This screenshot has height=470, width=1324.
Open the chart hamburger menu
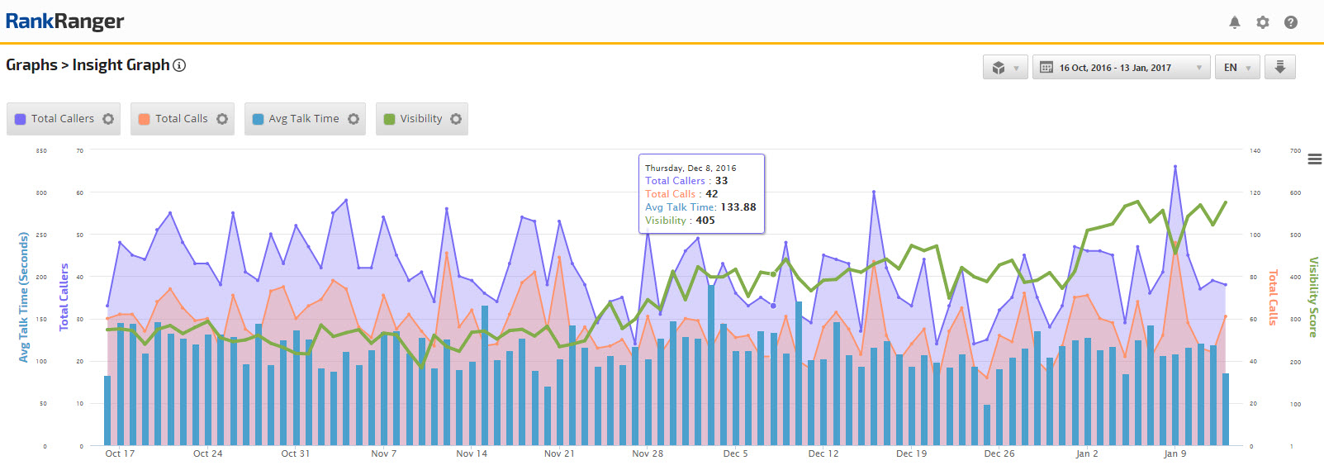pyautogui.click(x=1314, y=159)
